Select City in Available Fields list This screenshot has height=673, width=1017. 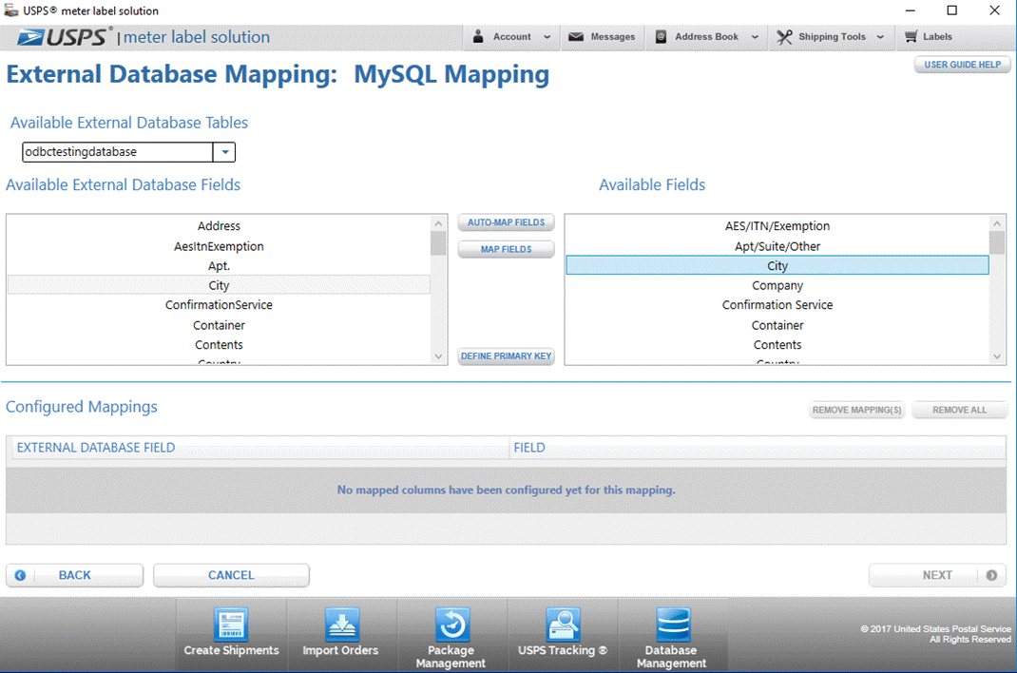coord(777,266)
